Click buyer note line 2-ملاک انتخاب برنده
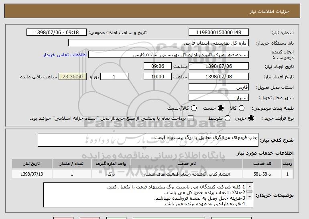309x219 pixels. pyautogui.click(x=205, y=192)
